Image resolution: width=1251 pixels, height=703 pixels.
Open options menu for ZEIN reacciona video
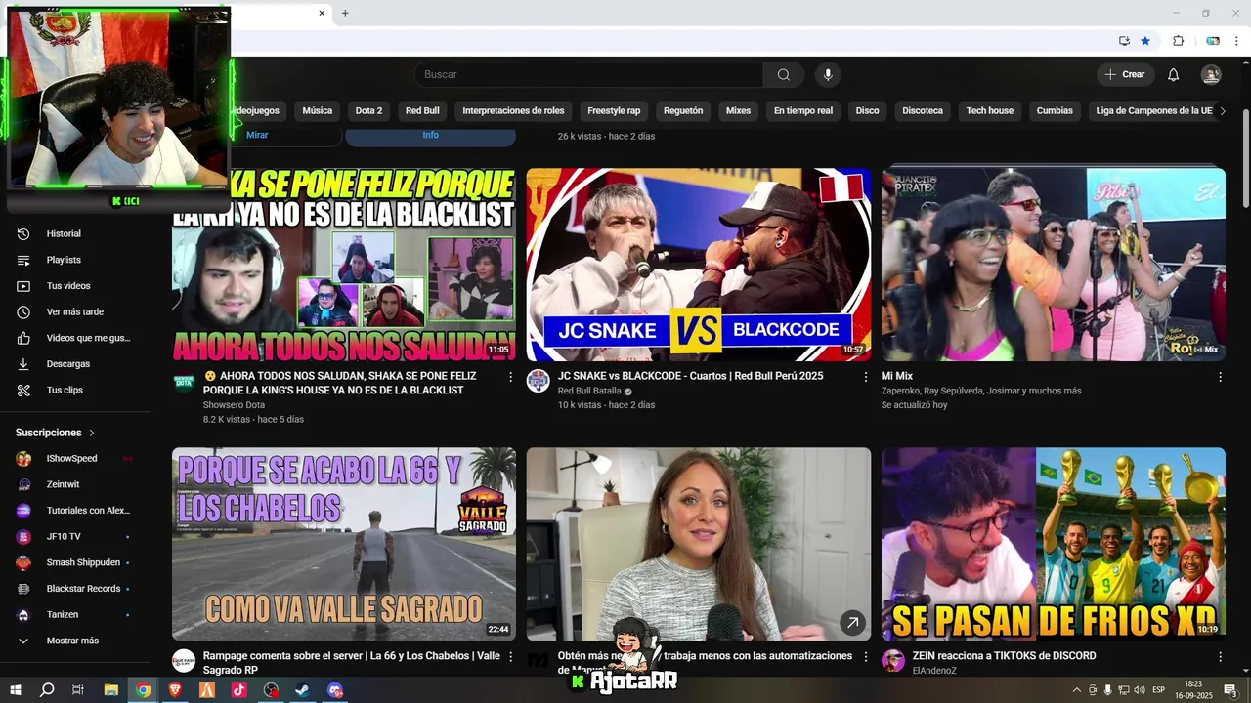click(1220, 657)
